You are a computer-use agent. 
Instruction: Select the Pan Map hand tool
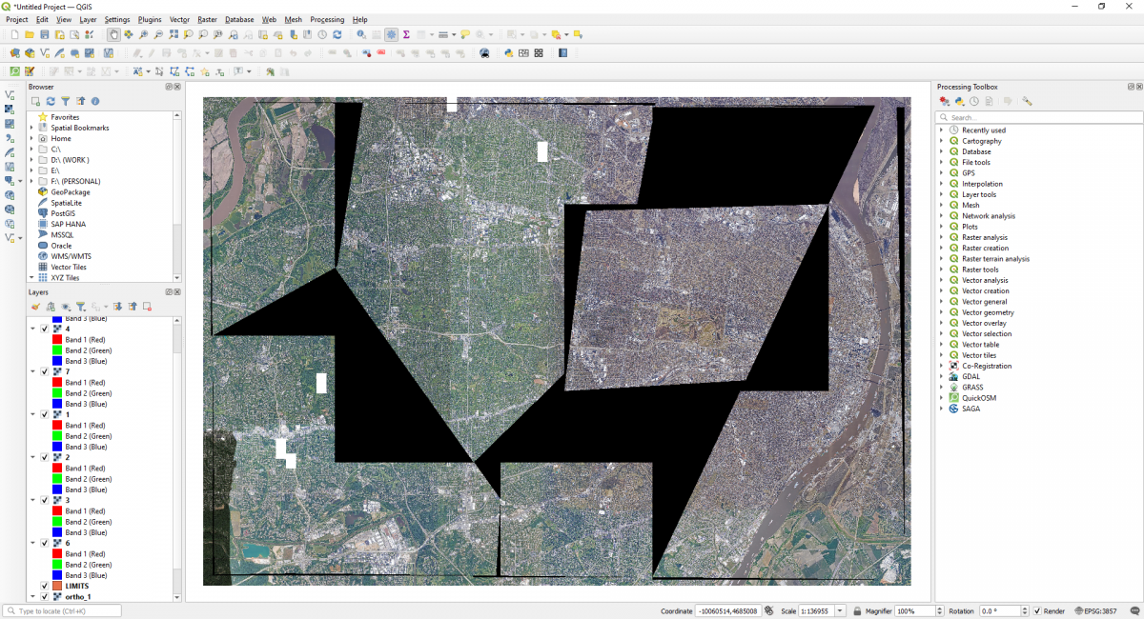[x=113, y=34]
